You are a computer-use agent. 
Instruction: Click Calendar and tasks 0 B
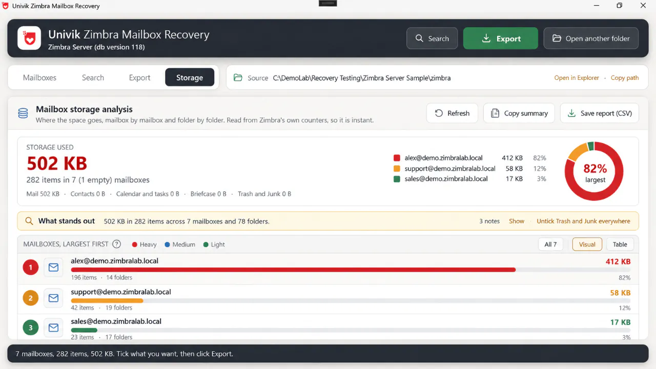148,194
